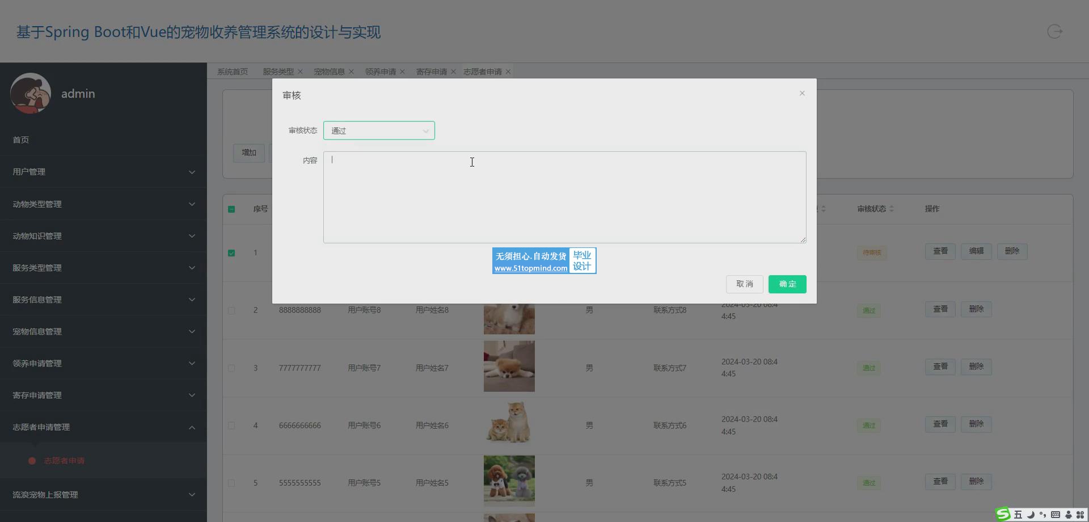Click the 7777777777 cell in row 3
The image size is (1089, 522).
tap(299, 368)
